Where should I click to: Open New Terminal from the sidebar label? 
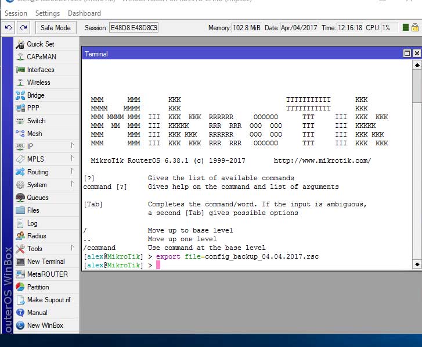[x=46, y=262]
